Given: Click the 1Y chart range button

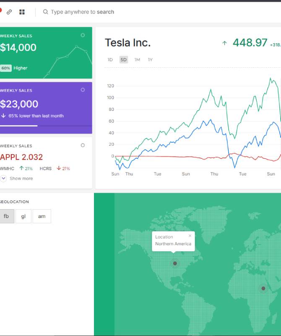Looking at the screenshot, I should coord(150,60).
